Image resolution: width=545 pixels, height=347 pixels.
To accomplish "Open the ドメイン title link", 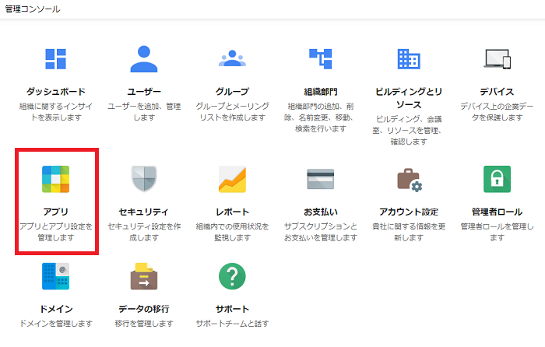I will point(55,309).
